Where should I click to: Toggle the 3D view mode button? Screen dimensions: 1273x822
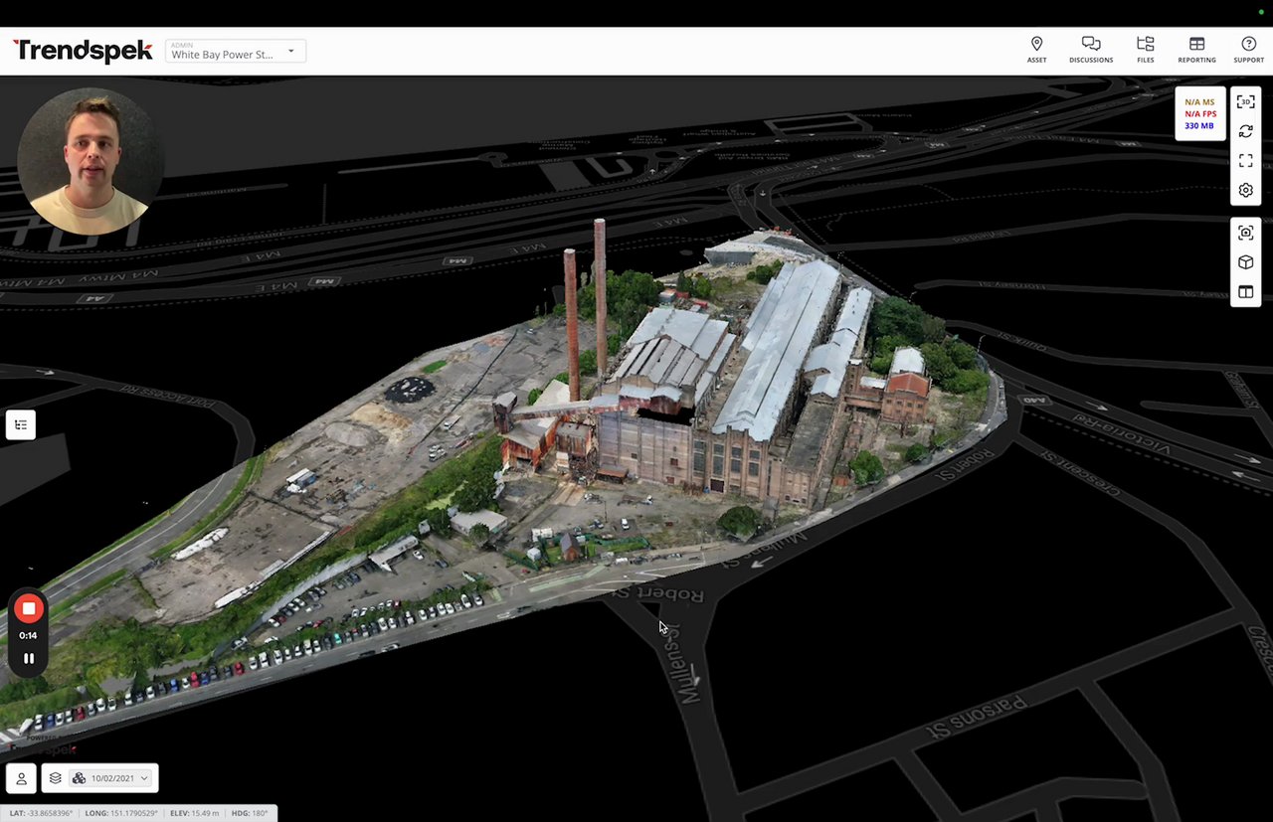click(x=1245, y=101)
